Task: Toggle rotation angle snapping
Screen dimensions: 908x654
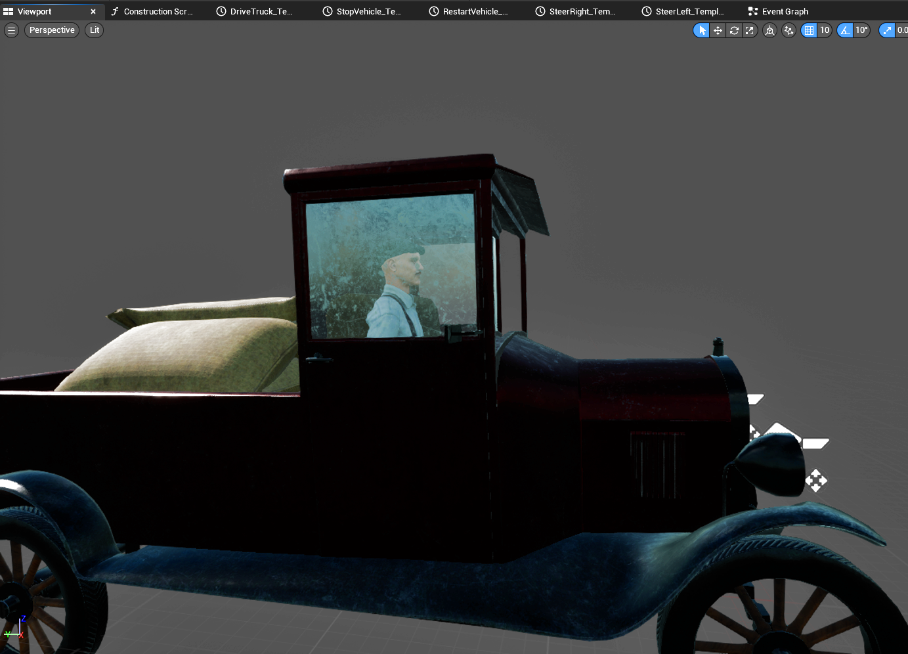Action: [x=845, y=30]
